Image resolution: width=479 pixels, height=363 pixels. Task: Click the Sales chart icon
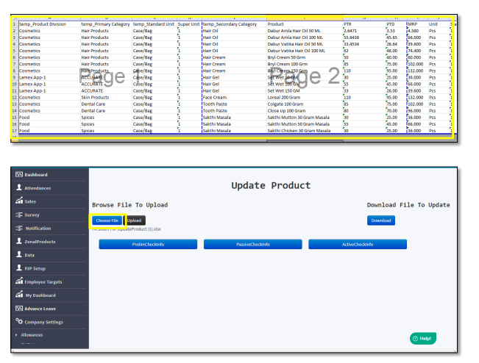point(19,201)
